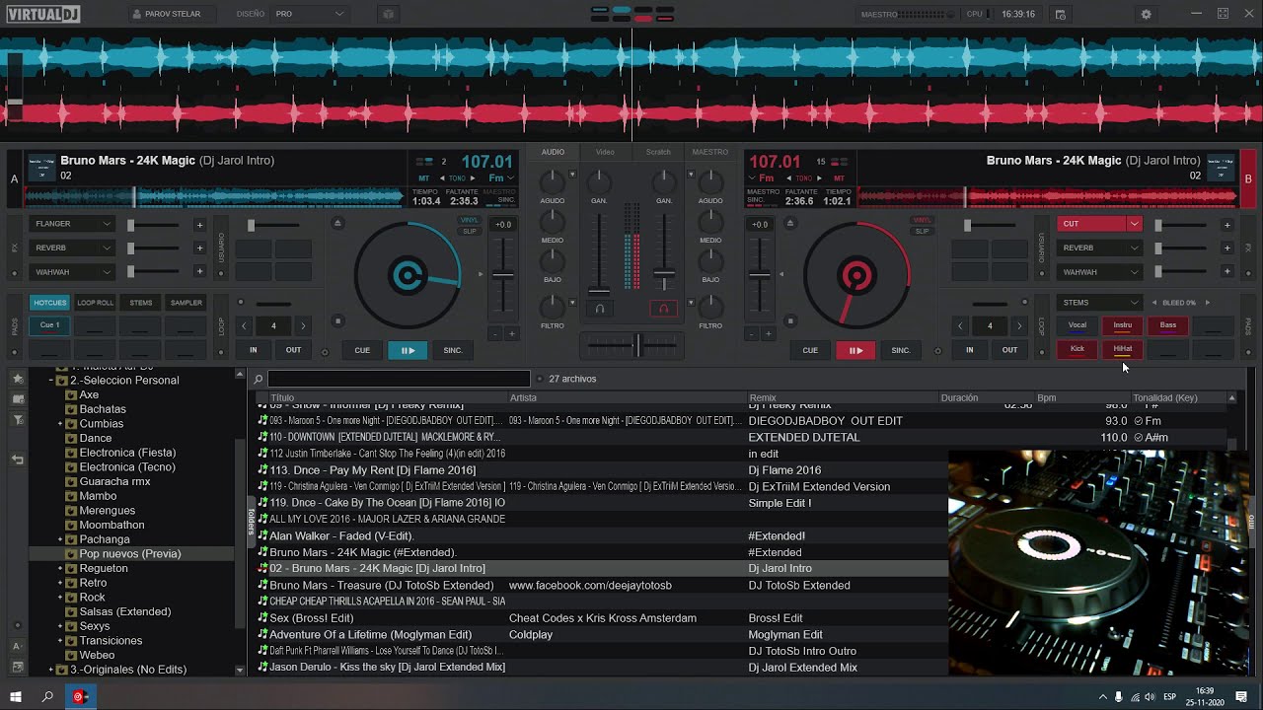Open the CUT effect dropdown arrow

tap(1134, 224)
